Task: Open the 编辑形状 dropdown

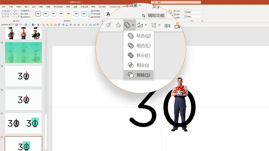Action: (x=26, y=11)
